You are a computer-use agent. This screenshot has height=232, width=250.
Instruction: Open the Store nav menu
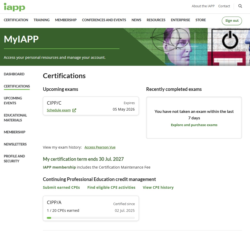(x=201, y=20)
